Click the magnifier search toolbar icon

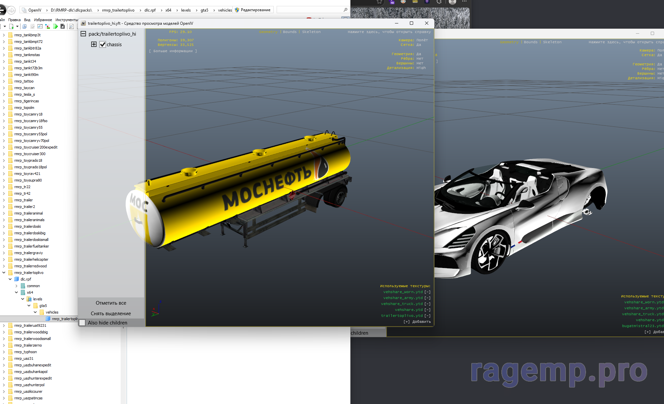(71, 26)
